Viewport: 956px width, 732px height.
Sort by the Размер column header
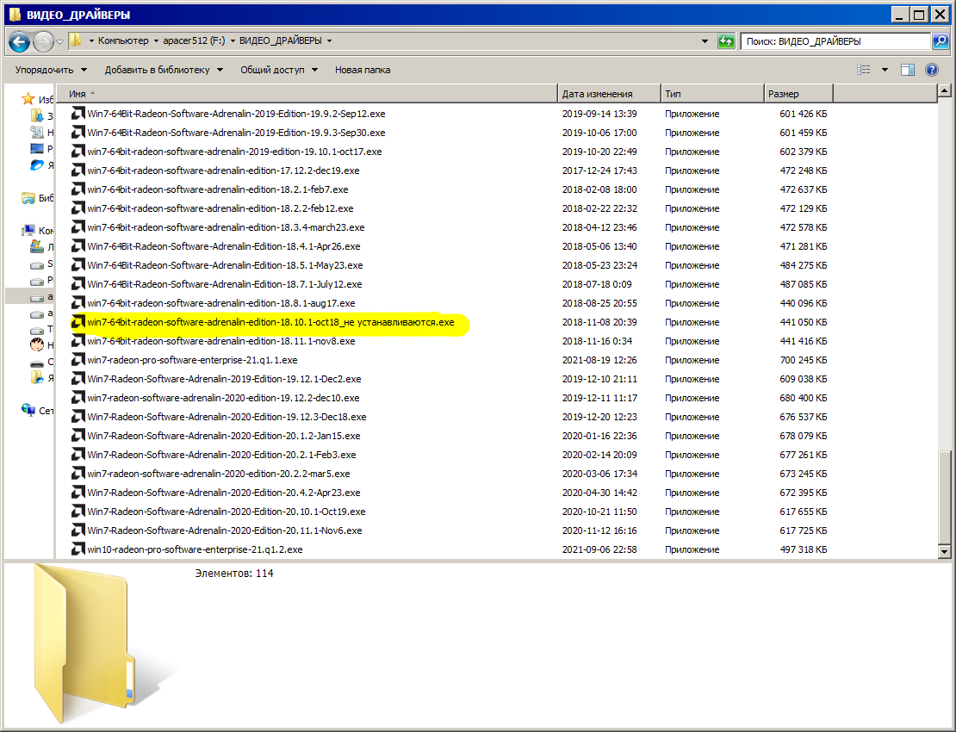(798, 94)
